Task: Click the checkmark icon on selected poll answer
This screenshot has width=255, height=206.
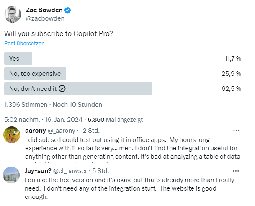Action: 62,89
